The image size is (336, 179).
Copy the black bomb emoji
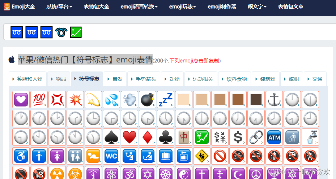[148, 100]
